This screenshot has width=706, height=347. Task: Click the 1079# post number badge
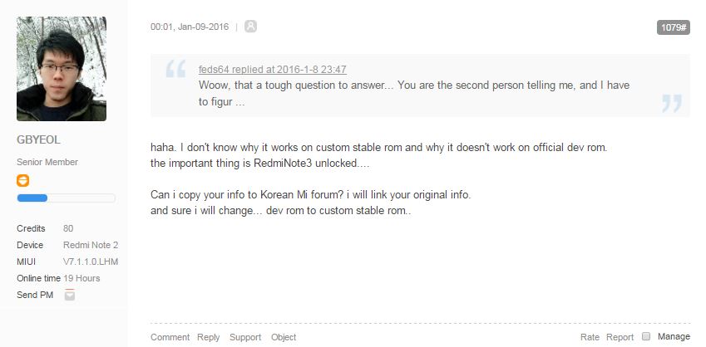[673, 27]
